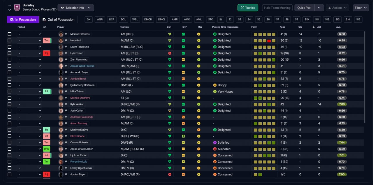373x185 pixels.
Task: Select the checkbox beside Maxime Estève
Action: point(10,130)
